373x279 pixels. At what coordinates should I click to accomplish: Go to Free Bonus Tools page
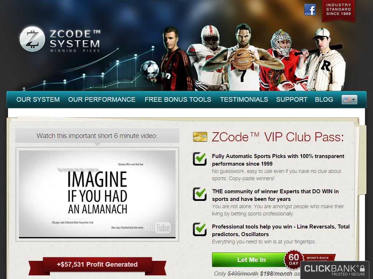click(178, 100)
